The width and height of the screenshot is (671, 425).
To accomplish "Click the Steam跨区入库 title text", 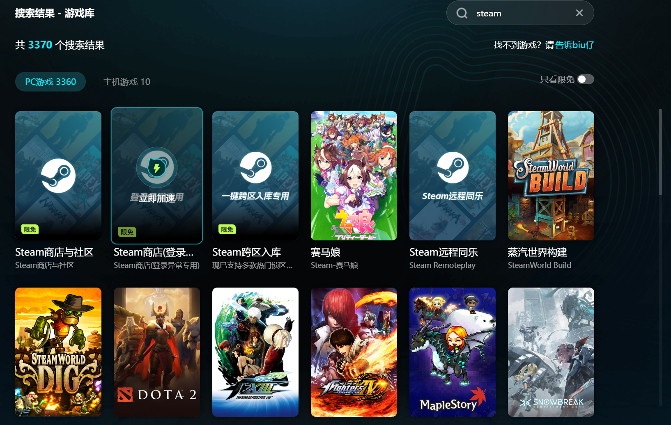I will tap(247, 252).
